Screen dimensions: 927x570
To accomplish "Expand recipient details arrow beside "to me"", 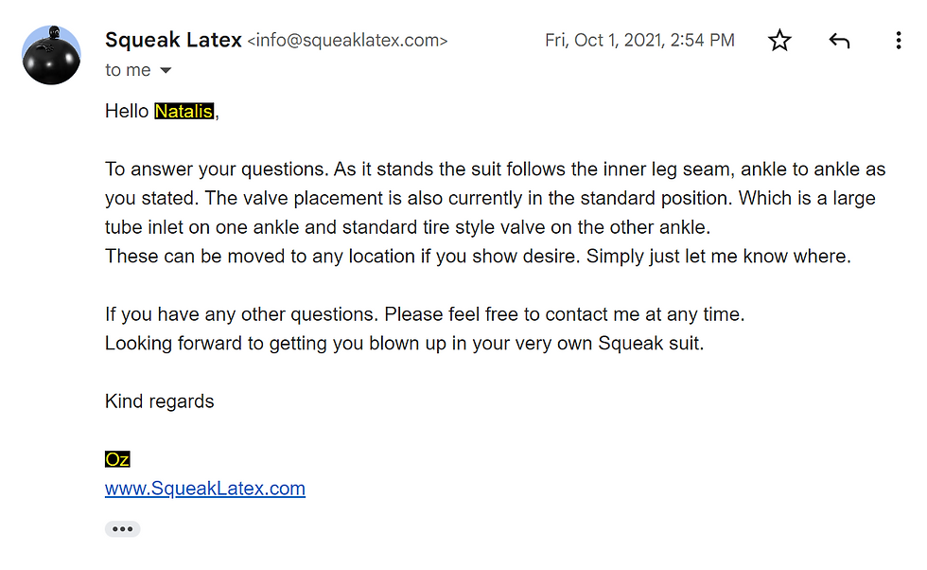I will 166,71.
